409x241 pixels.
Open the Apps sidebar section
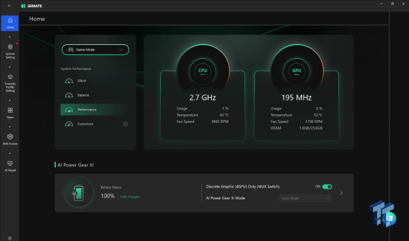10,113
